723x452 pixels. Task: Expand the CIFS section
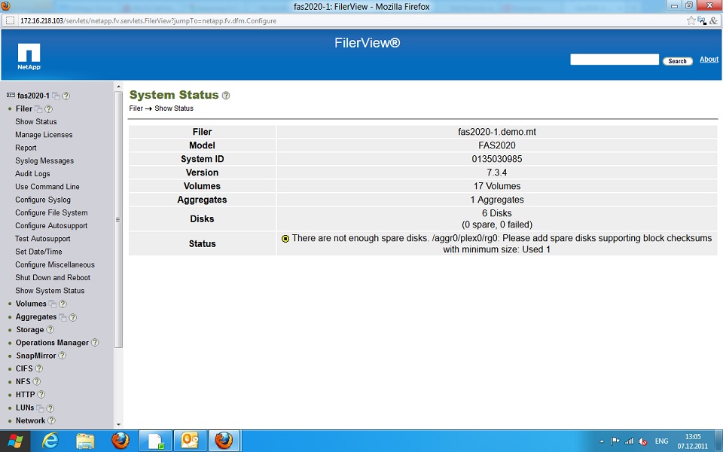(x=10, y=368)
